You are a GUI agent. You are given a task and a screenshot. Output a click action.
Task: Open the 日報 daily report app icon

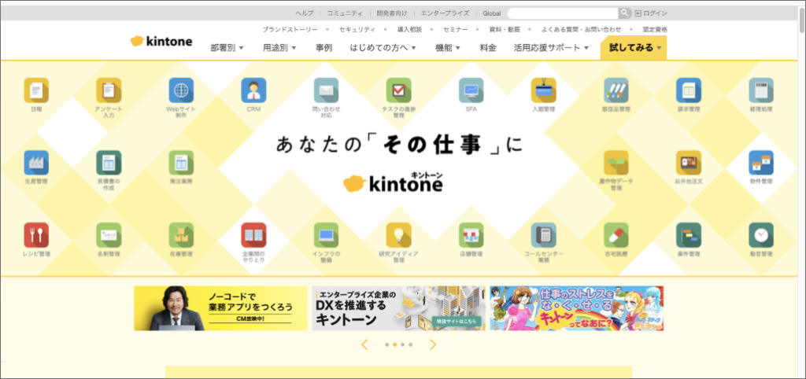[36, 90]
